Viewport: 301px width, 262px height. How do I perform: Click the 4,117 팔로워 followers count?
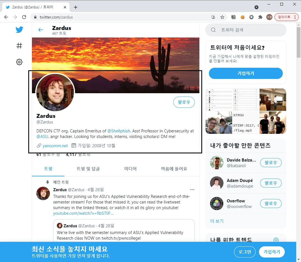(x=78, y=154)
